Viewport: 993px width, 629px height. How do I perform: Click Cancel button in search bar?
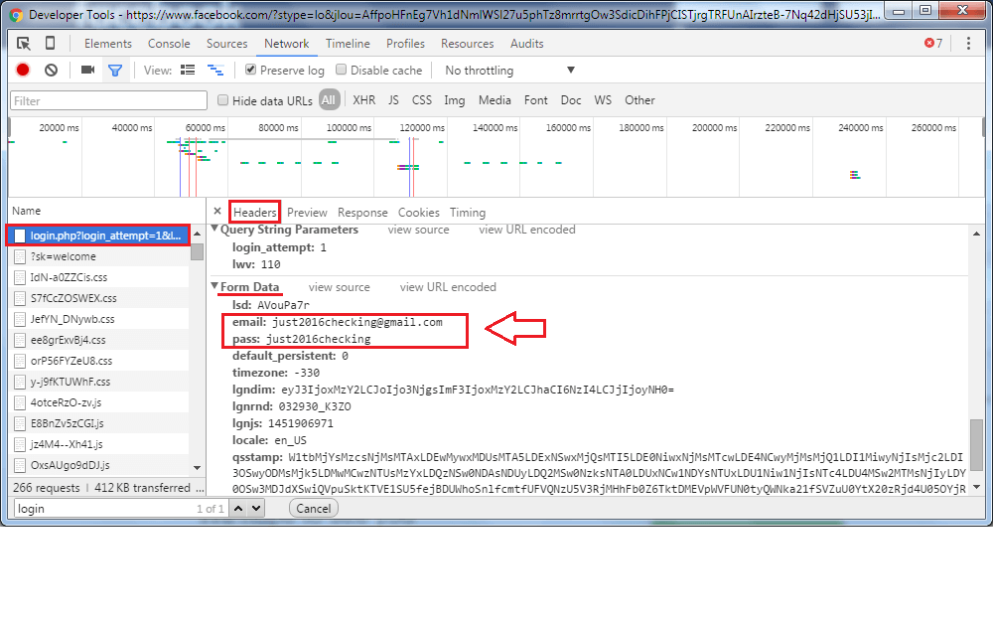(x=314, y=508)
